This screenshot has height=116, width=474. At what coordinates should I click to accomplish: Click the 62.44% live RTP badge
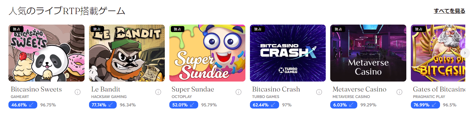[264, 105]
